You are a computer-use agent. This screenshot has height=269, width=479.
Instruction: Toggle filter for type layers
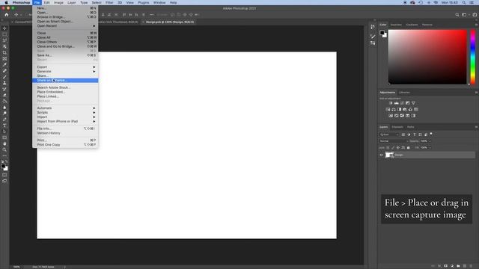click(x=415, y=134)
